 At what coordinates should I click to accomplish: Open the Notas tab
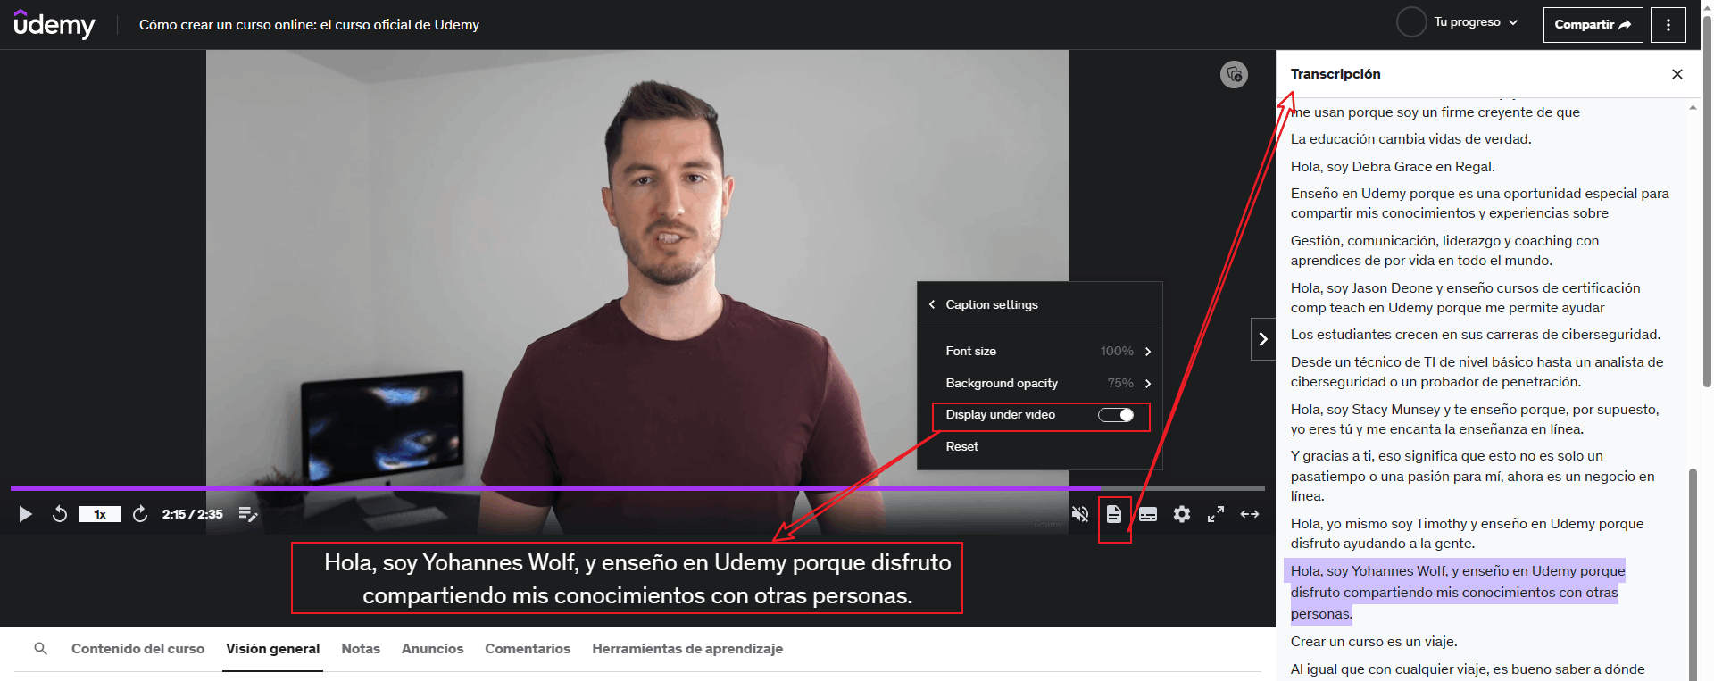click(361, 649)
